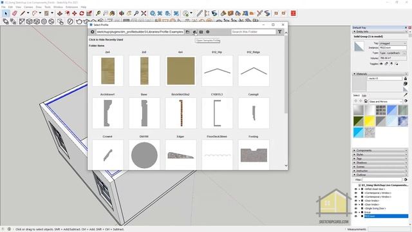This screenshot has height=232, width=412.
Task: Pick the Eraser tool
Action: [14, 13]
